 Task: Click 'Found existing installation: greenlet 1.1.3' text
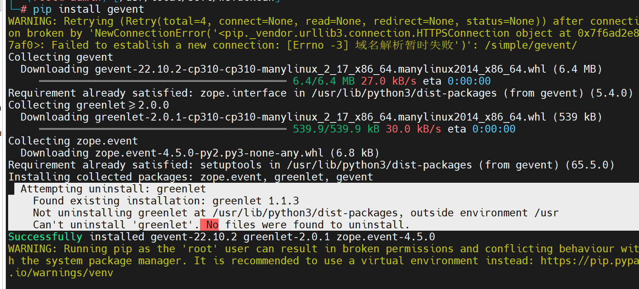coord(166,201)
